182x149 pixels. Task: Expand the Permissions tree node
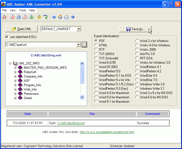[x=15, y=94]
